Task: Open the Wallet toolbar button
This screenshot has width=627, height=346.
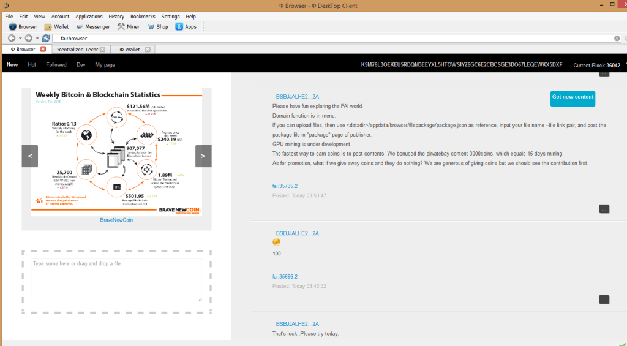Action: (x=56, y=27)
